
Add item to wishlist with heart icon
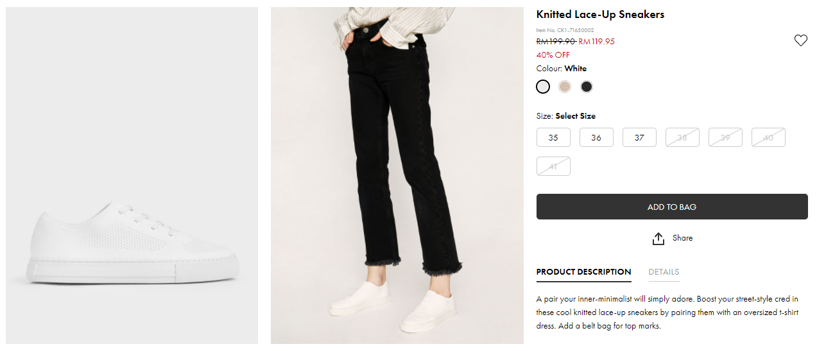pos(800,40)
